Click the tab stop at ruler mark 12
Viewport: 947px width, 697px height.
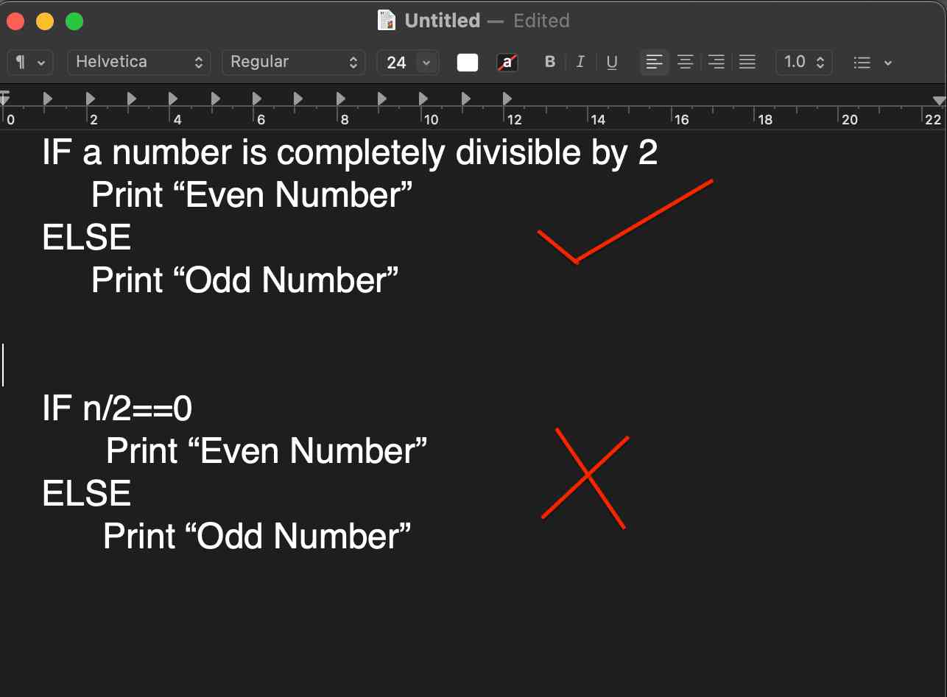coord(507,98)
